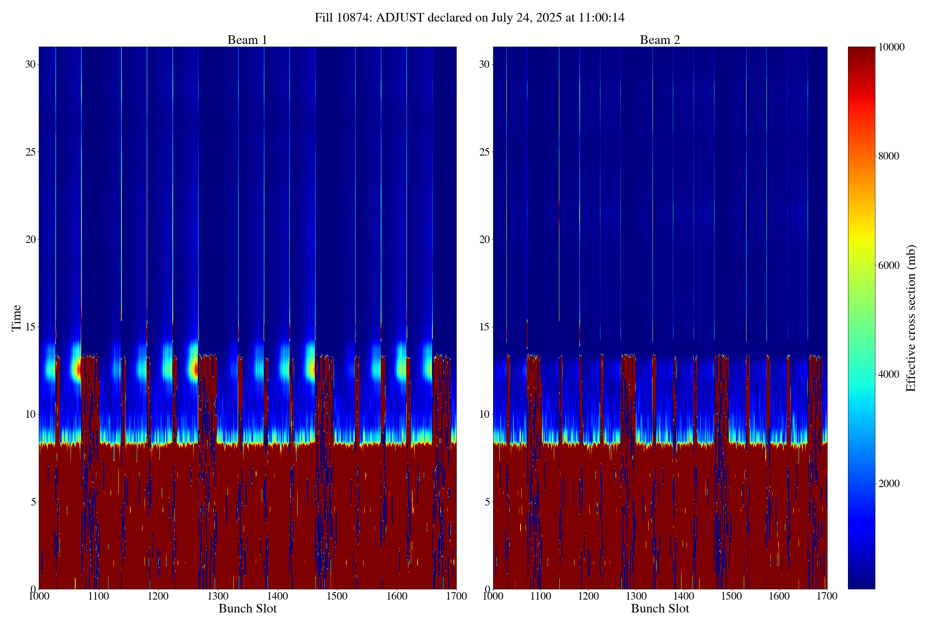Click the Beam 1 subplot title
This screenshot has width=940, height=627.
point(247,40)
